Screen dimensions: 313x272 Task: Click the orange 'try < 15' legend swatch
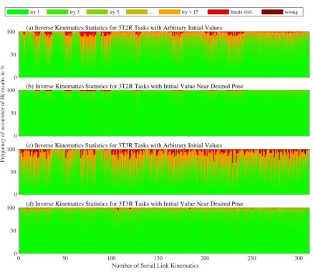pyautogui.click(x=170, y=11)
